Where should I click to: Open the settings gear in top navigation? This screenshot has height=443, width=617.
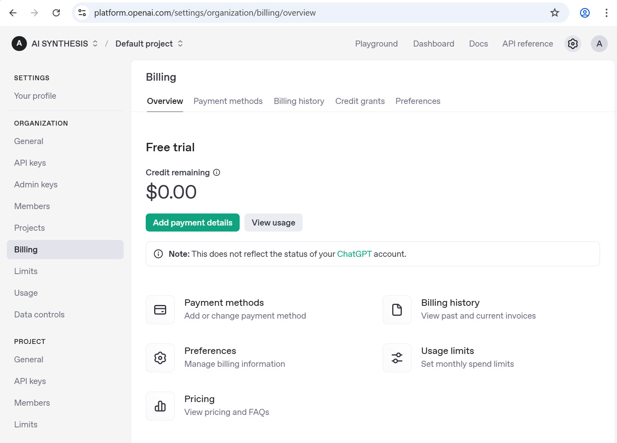pos(572,43)
